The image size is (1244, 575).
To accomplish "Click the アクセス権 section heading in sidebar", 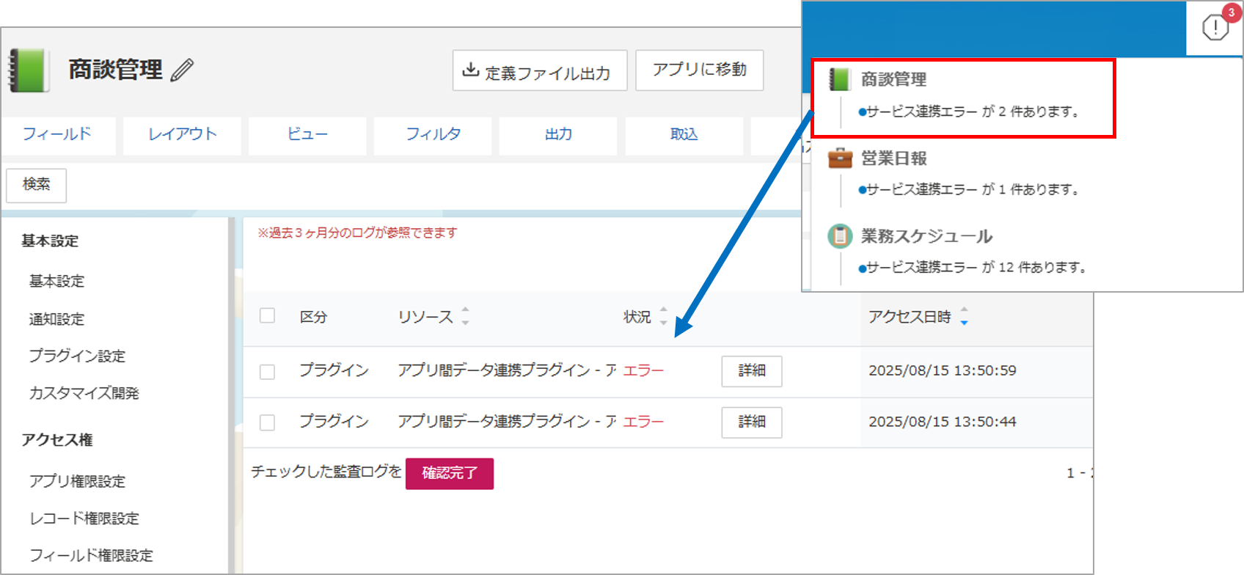I will tap(56, 440).
